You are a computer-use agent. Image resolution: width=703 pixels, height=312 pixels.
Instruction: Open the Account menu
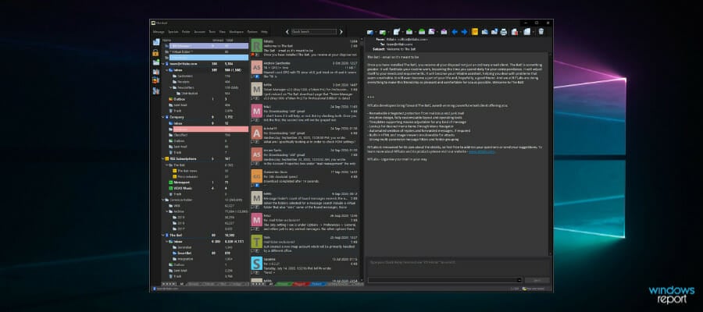tap(199, 32)
